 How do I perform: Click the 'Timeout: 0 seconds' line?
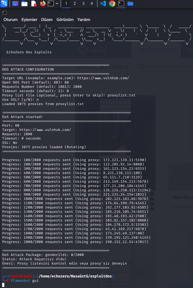pyautogui.click(x=22, y=138)
